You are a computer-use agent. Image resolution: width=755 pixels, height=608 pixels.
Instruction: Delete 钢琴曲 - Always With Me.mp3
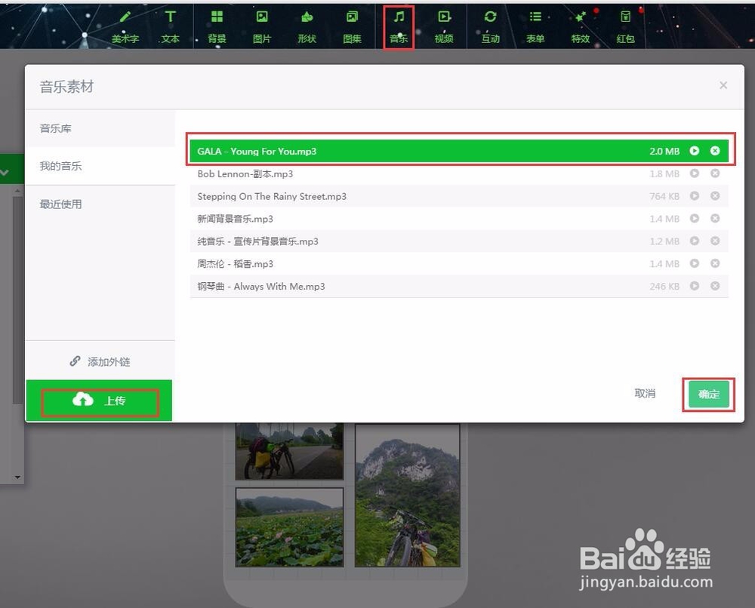[x=715, y=286]
